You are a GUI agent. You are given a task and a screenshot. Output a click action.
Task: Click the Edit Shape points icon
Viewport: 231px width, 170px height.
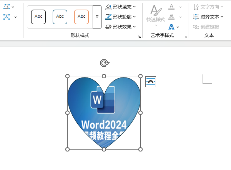point(7,7)
